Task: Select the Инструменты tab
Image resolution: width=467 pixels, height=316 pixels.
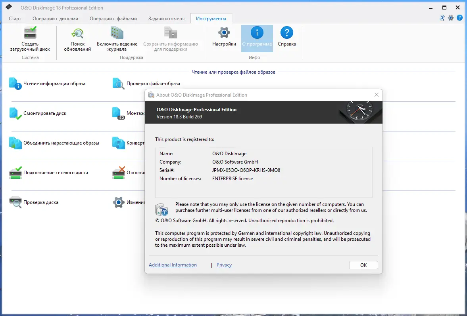Action: pyautogui.click(x=211, y=19)
